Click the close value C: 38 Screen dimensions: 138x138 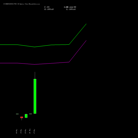tap(47, 7)
